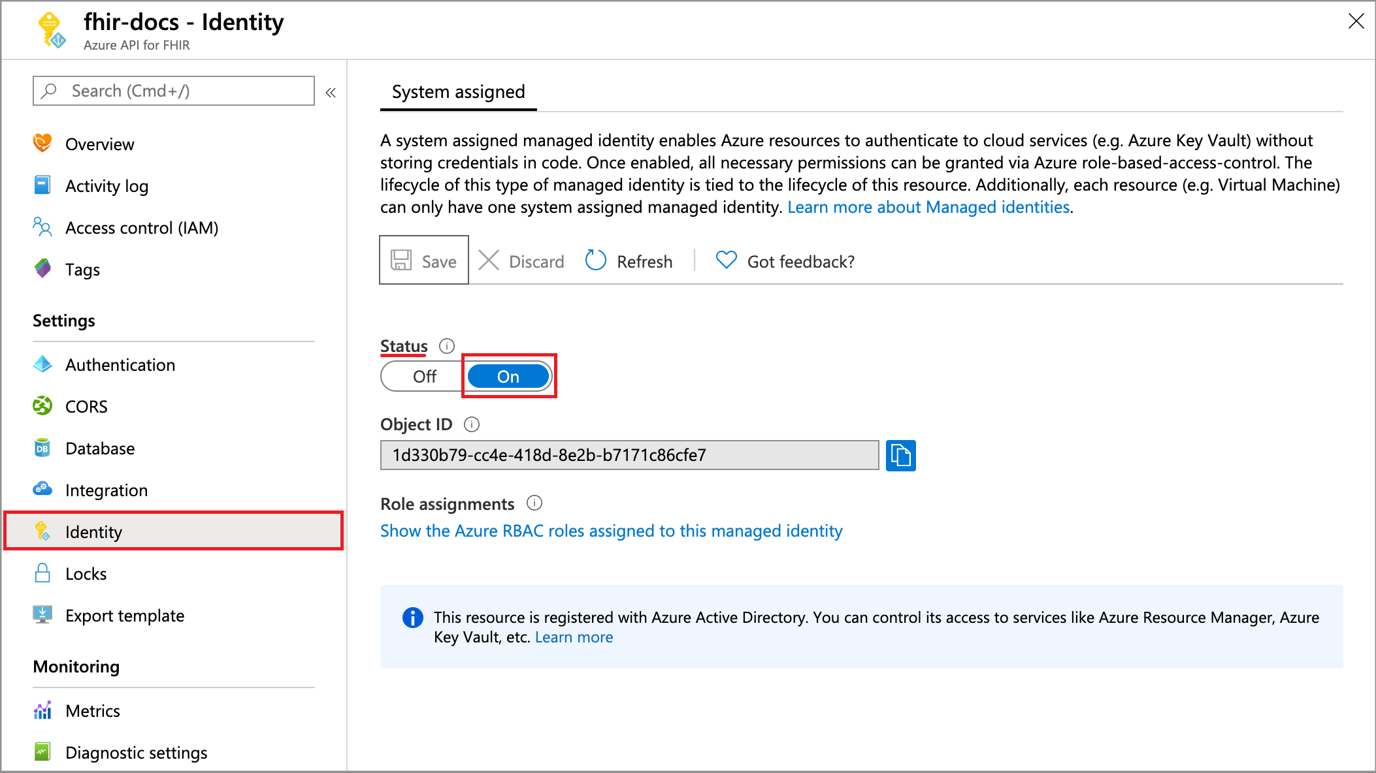1376x773 pixels.
Task: Click the Object ID value field
Action: click(x=630, y=455)
